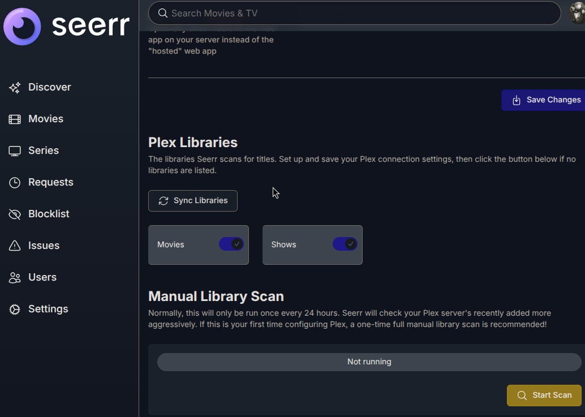The width and height of the screenshot is (585, 417).
Task: Disable the Movies library toggle
Action: pyautogui.click(x=231, y=244)
